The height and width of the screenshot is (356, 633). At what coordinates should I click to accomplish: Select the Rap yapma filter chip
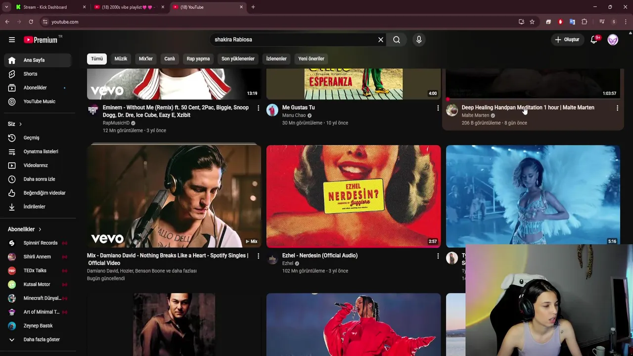(x=198, y=59)
